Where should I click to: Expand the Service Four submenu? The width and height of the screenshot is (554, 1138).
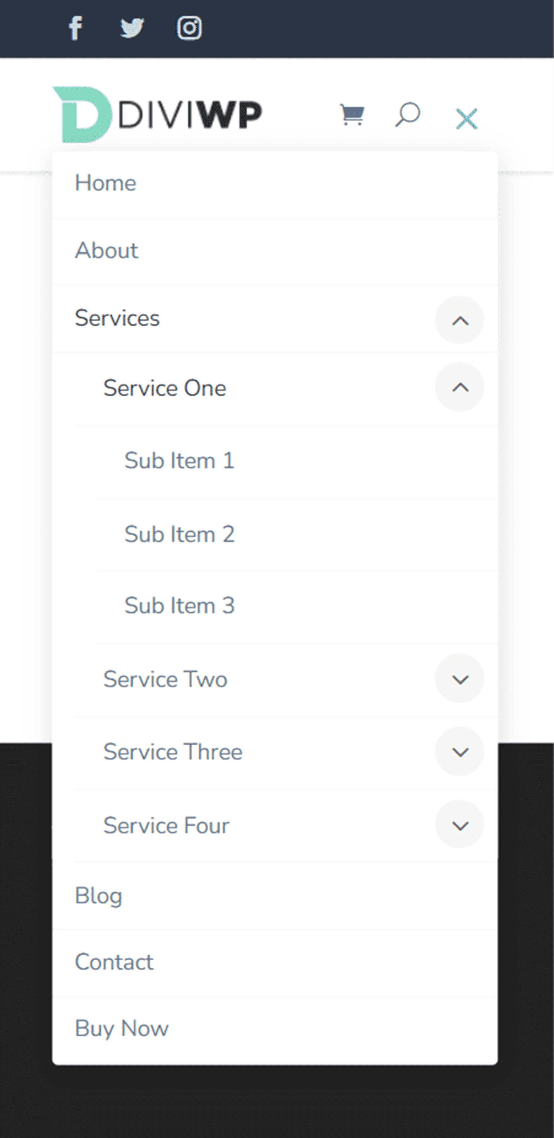[460, 825]
